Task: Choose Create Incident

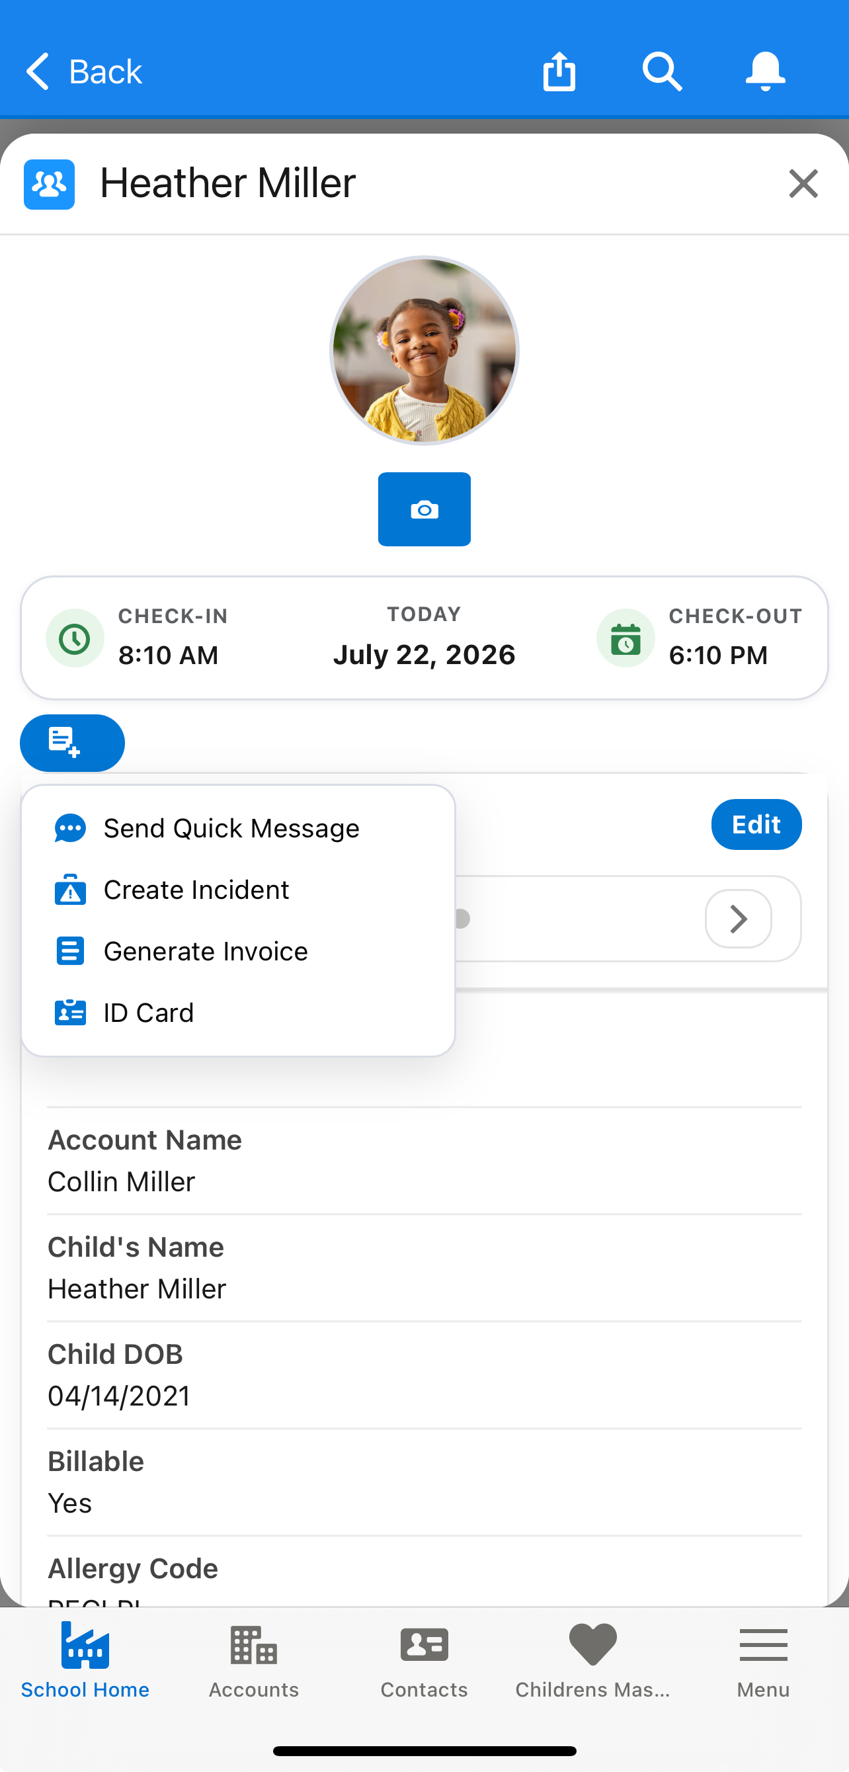Action: [x=238, y=890]
